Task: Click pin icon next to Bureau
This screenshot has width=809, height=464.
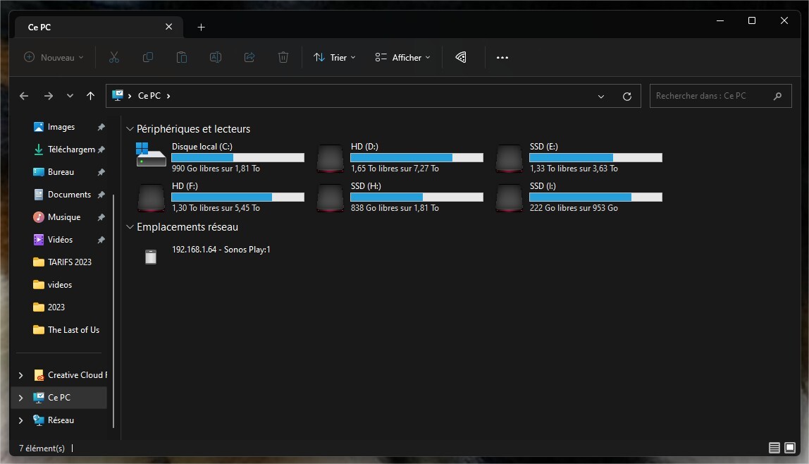Action: [101, 172]
